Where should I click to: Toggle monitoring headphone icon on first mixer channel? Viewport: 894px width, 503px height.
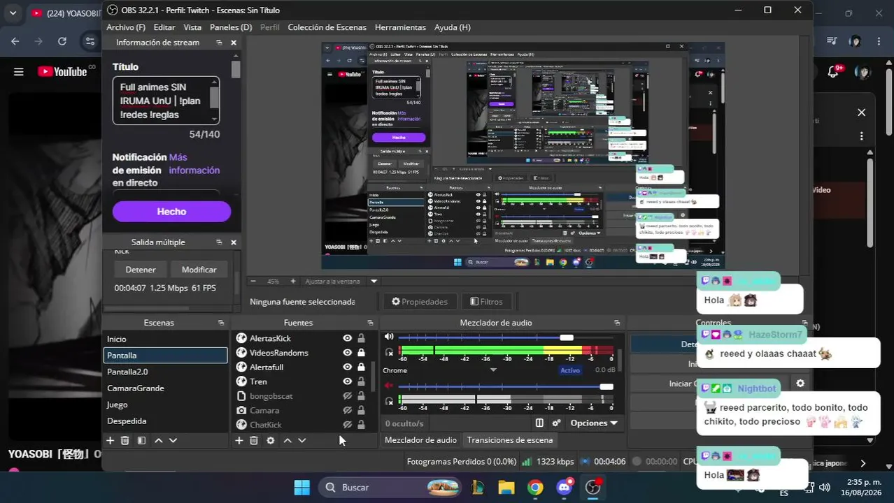(389, 351)
